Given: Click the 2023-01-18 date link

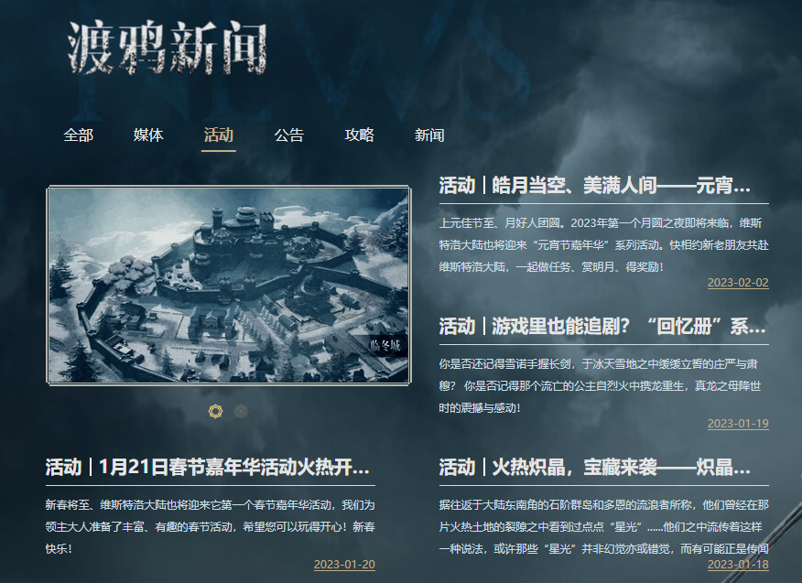Looking at the screenshot, I should [x=738, y=565].
